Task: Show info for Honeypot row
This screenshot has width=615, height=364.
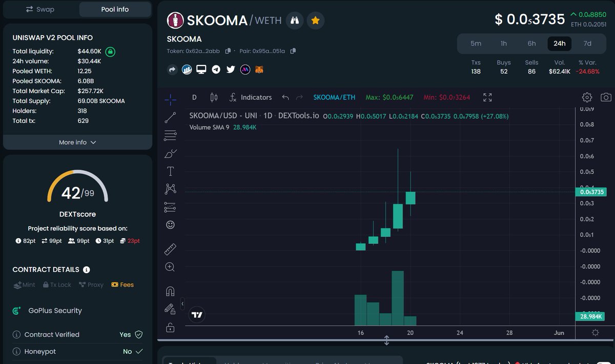Action: (17, 352)
